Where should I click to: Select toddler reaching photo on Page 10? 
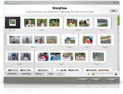(98, 57)
